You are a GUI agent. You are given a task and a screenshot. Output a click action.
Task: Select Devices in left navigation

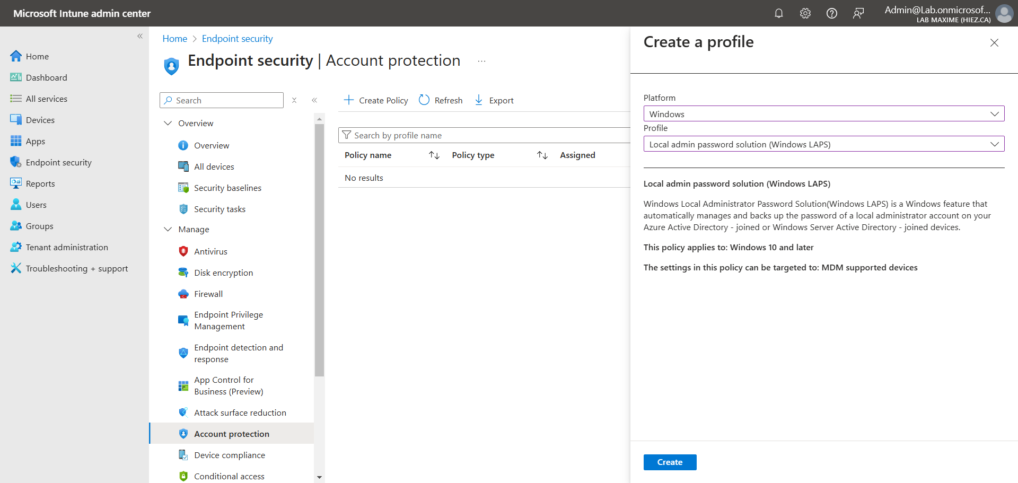pos(40,120)
